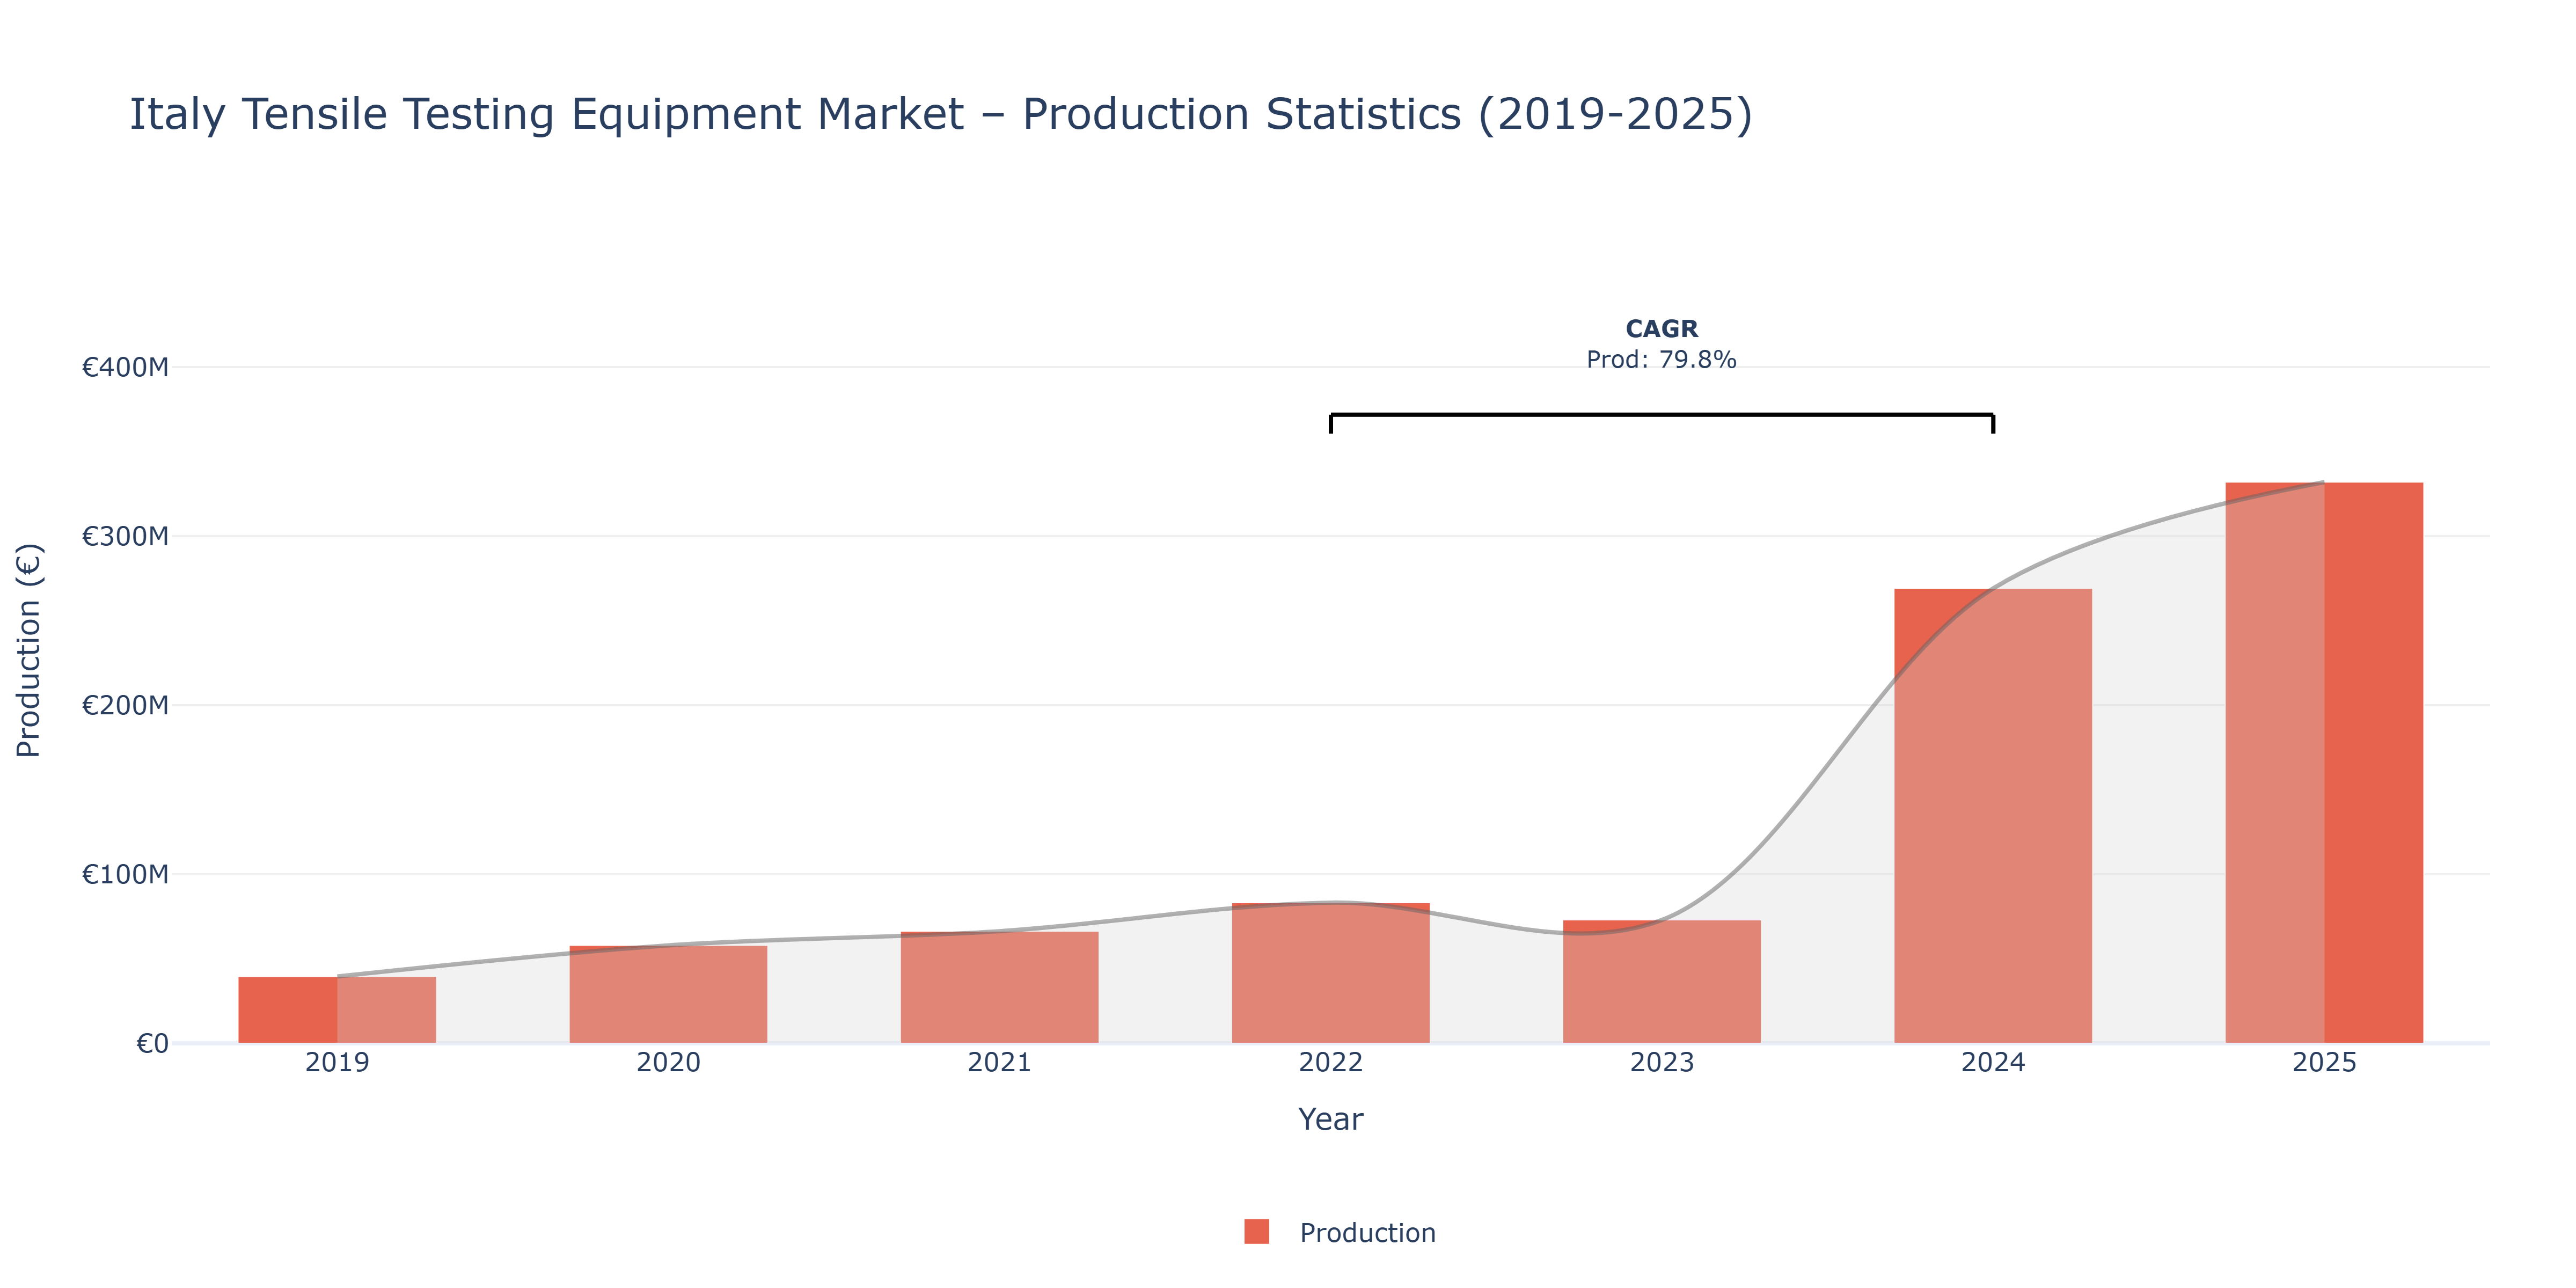Click the 2021 production bar
Image resolution: width=2576 pixels, height=1288 pixels.
[999, 987]
